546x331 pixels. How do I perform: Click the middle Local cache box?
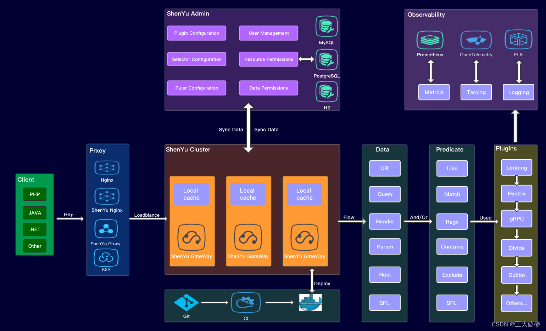(248, 194)
